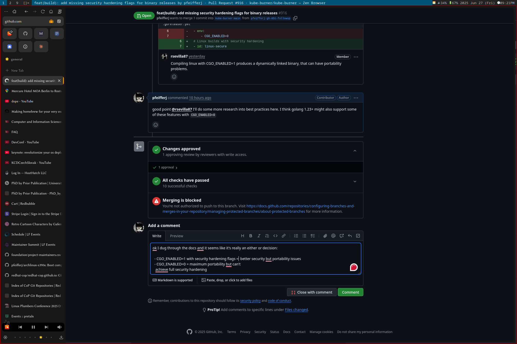Image resolution: width=517 pixels, height=344 pixels.
Task: Click the attach files paperclip icon
Action: pos(325,236)
